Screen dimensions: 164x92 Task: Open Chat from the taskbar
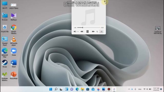click(x=72, y=89)
